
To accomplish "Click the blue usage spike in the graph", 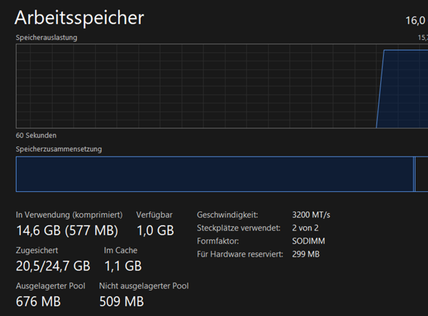I will coord(402,89).
